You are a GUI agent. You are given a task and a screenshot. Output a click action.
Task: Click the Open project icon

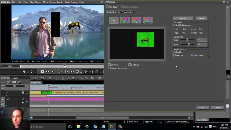coord(42,78)
